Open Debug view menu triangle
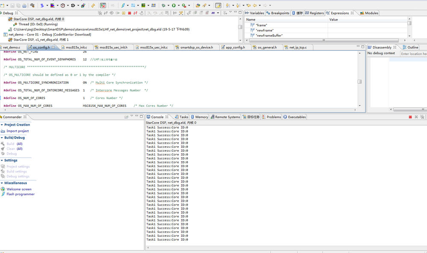This screenshot has height=253, width=427. click(230, 12)
